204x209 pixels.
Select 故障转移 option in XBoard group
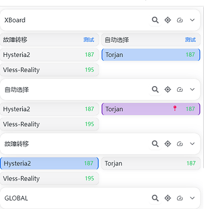click(49, 40)
